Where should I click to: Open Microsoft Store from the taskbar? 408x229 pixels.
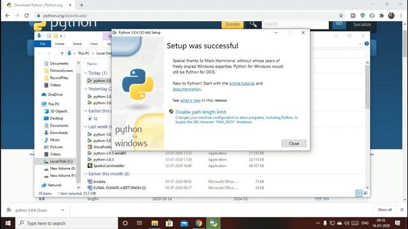click(170, 223)
